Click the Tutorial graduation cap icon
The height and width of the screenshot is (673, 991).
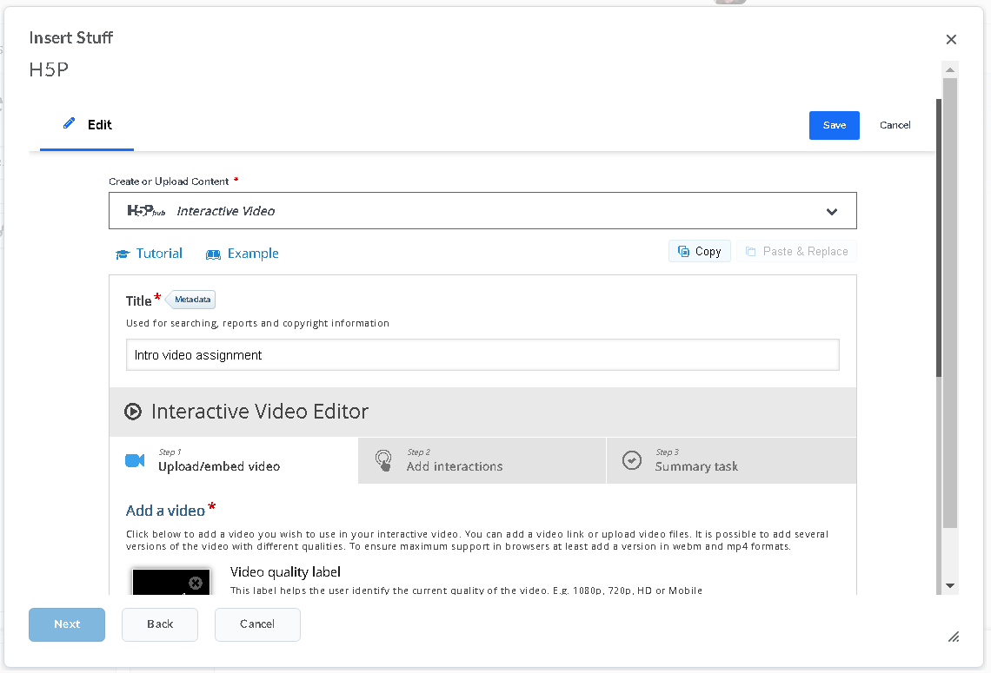[123, 254]
